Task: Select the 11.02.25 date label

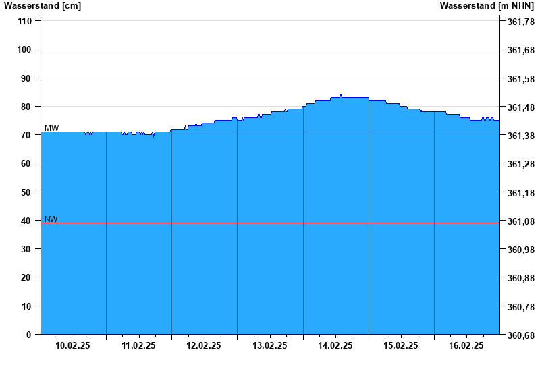Action: [x=138, y=346]
